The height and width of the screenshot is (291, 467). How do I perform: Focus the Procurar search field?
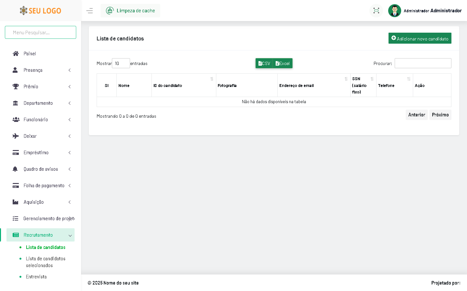pos(423,63)
